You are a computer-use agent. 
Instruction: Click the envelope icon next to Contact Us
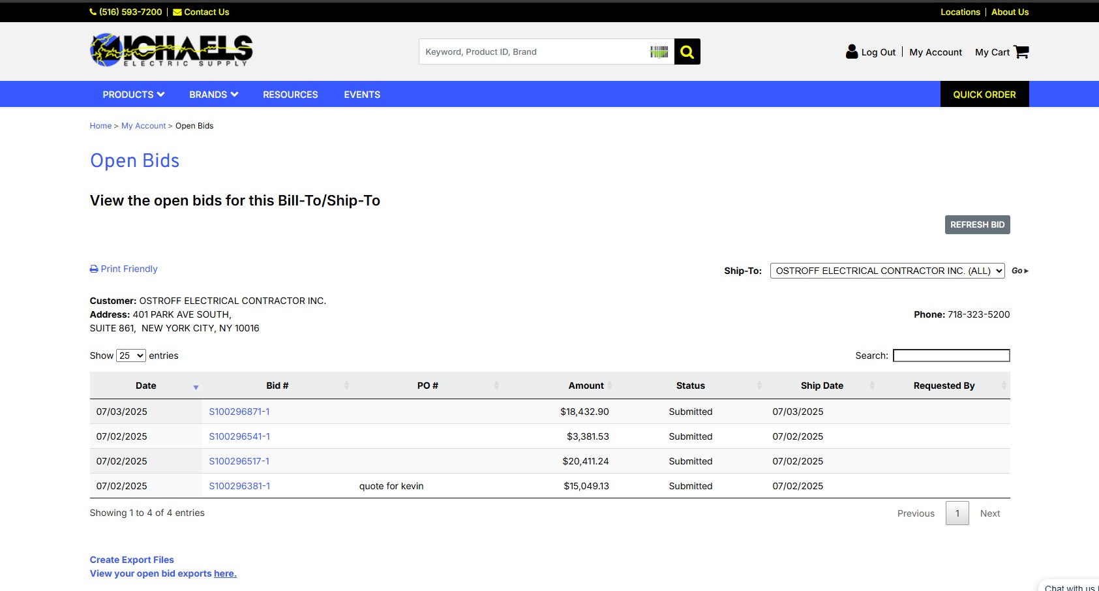[x=177, y=12]
